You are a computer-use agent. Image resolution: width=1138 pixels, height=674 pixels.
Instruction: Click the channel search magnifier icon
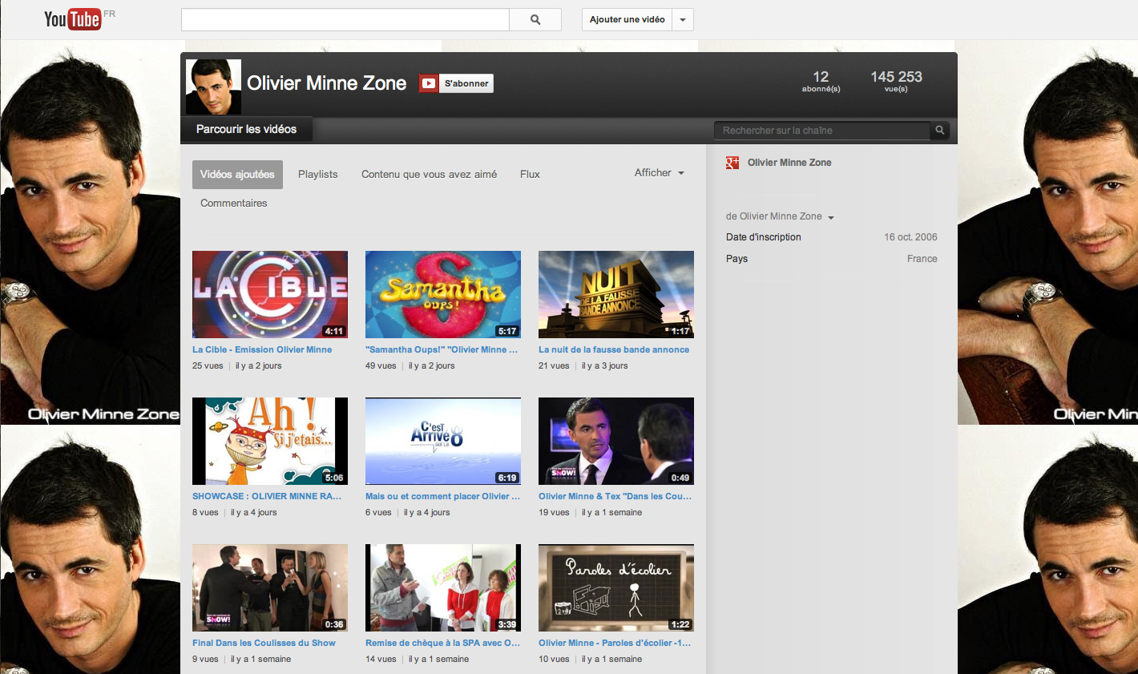tap(940, 130)
